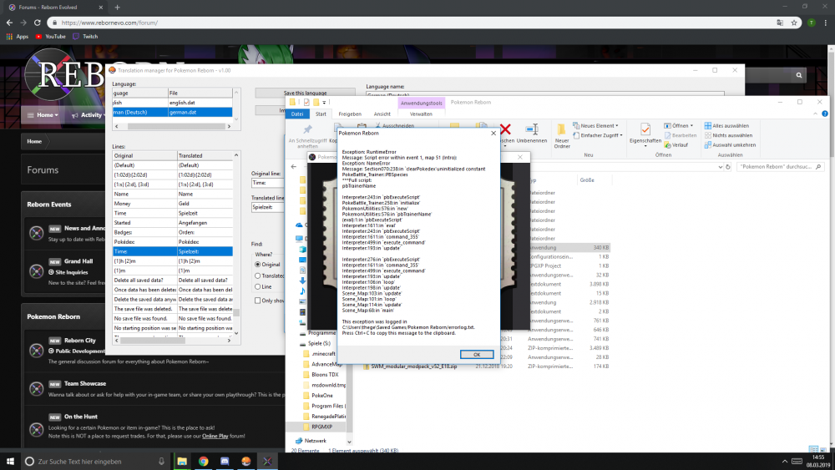Collapse the Explorer ribbon with chevron
Image resolution: width=835 pixels, height=470 pixels.
coord(815,114)
